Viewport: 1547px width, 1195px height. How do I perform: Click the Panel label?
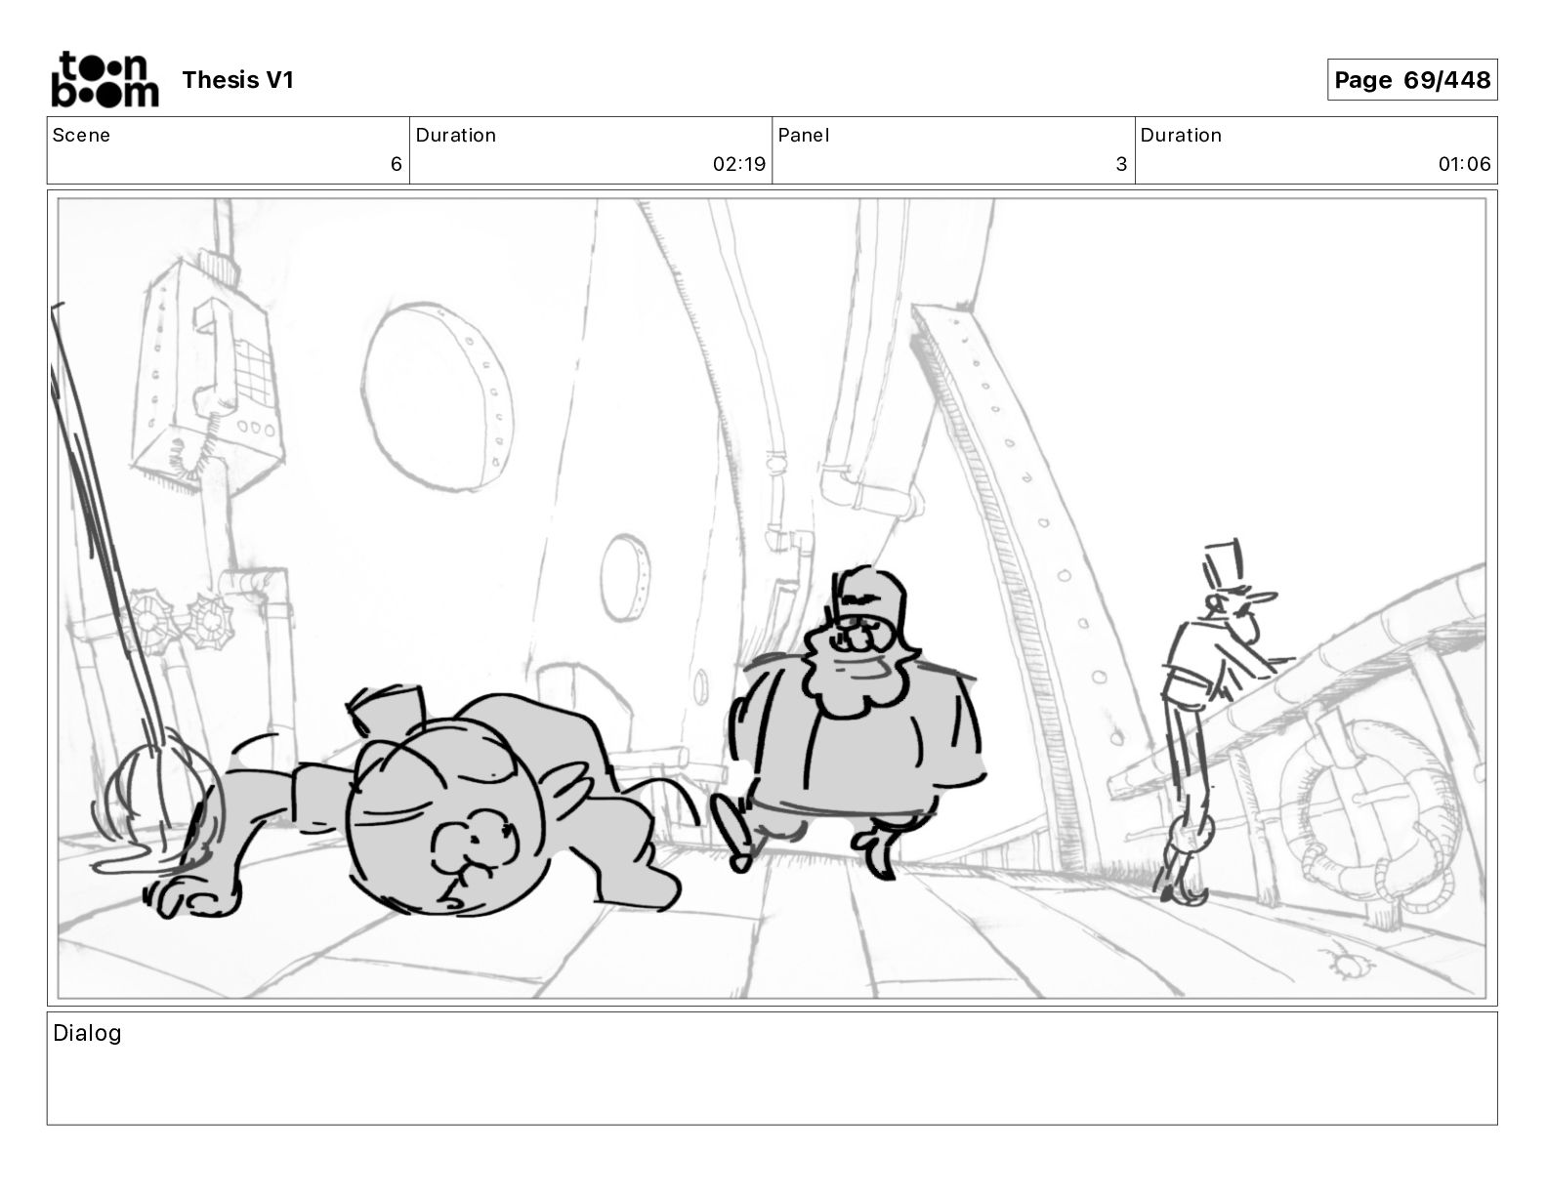[804, 136]
